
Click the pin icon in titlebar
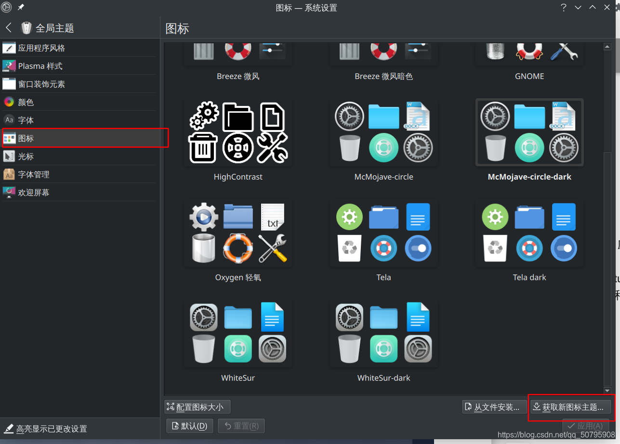(x=21, y=7)
